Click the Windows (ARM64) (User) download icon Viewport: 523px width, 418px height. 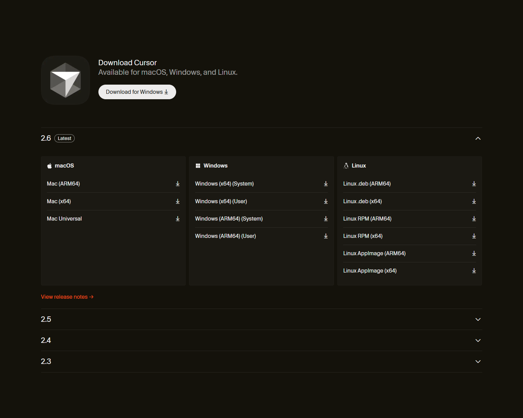326,236
